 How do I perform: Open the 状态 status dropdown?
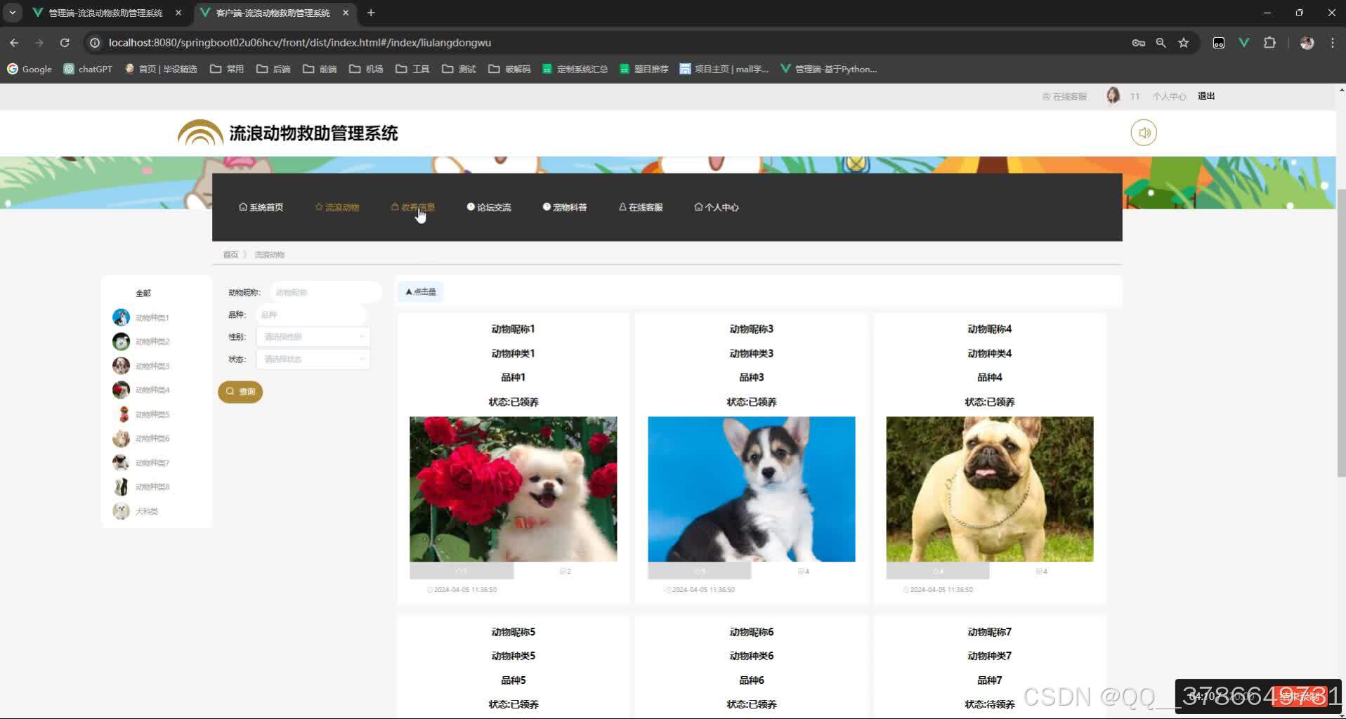point(313,359)
